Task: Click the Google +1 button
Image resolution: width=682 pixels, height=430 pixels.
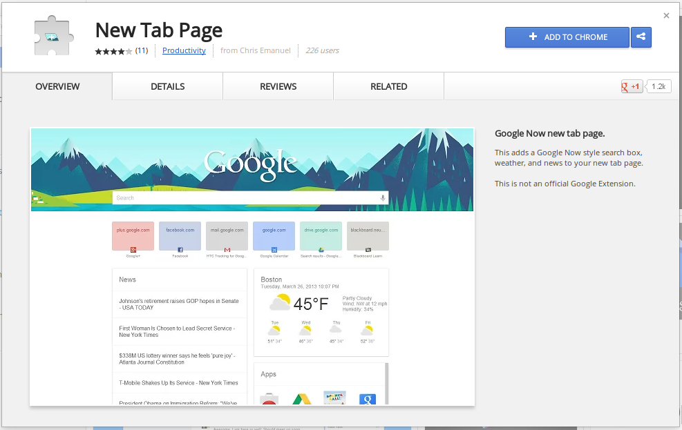Action: [632, 86]
